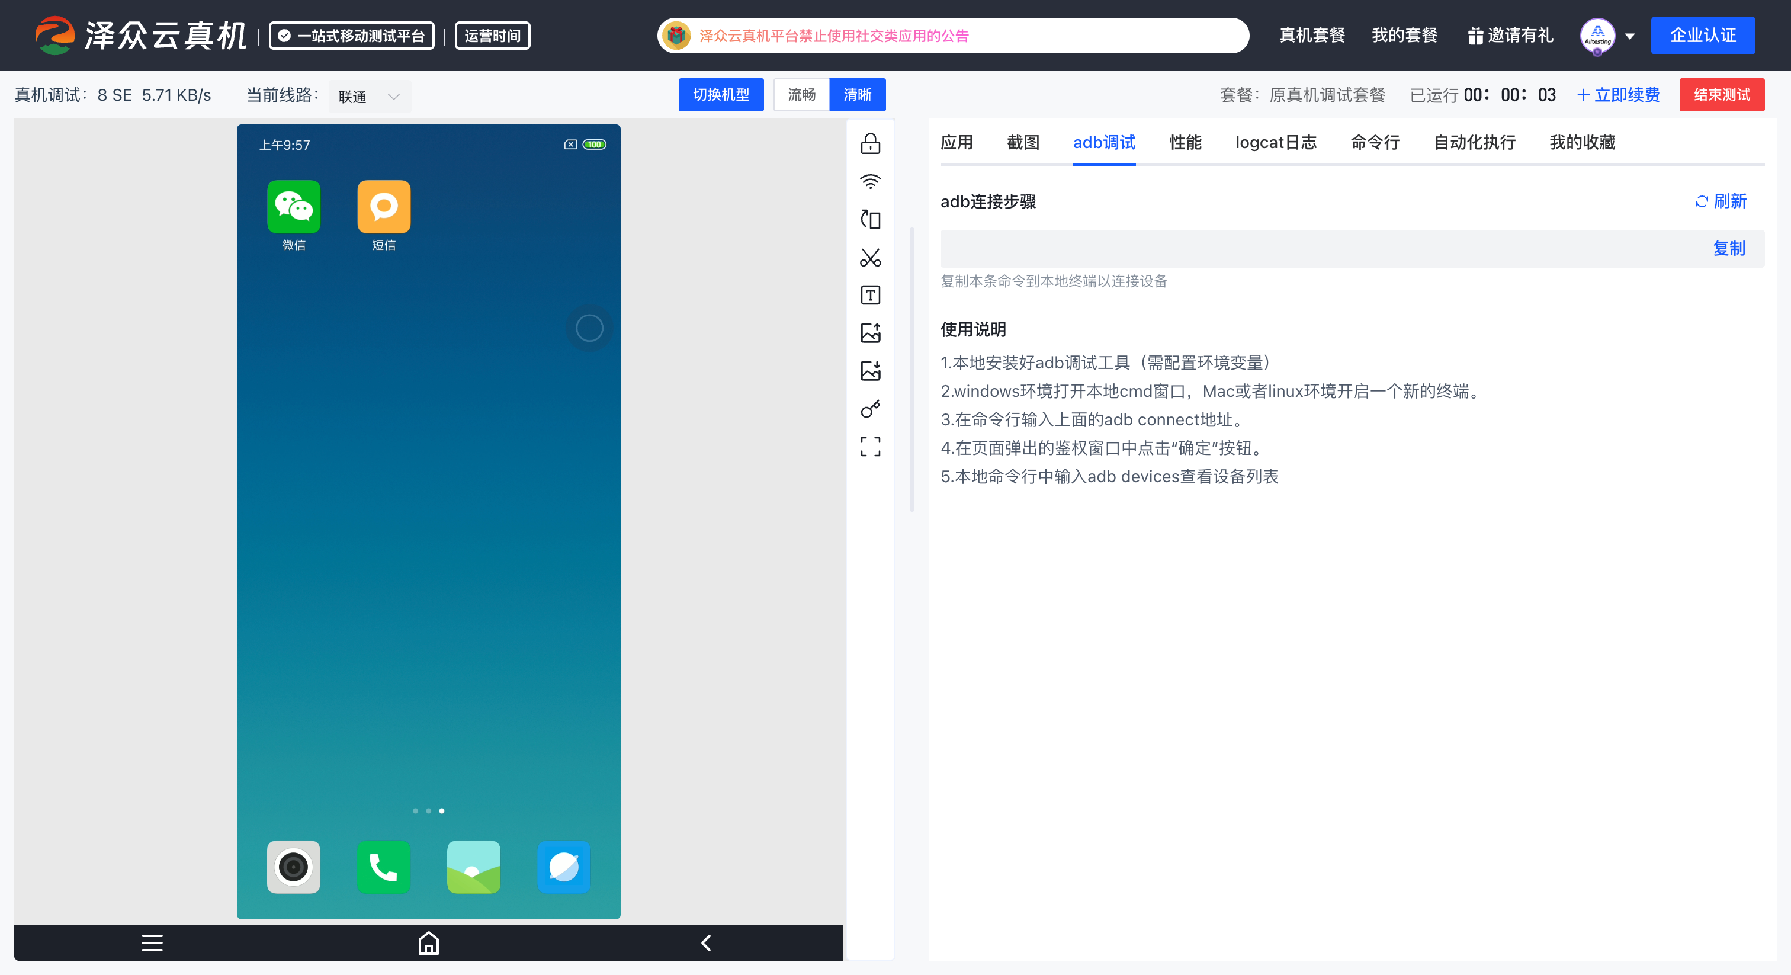
Task: Switch to the 应用 tab
Action: pyautogui.click(x=957, y=143)
